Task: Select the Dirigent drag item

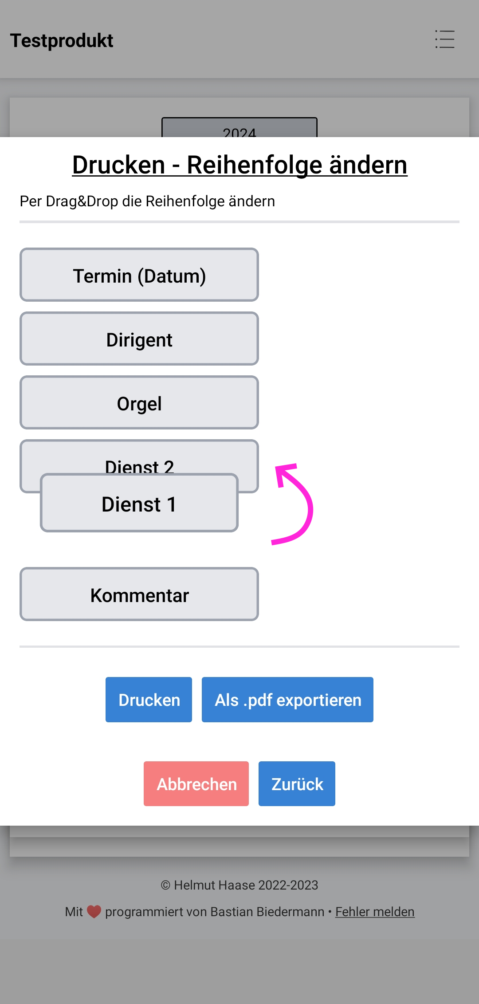Action: tap(139, 339)
